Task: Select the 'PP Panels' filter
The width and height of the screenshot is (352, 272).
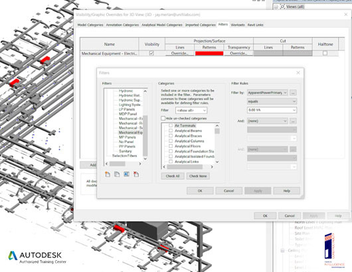Action: [127, 147]
